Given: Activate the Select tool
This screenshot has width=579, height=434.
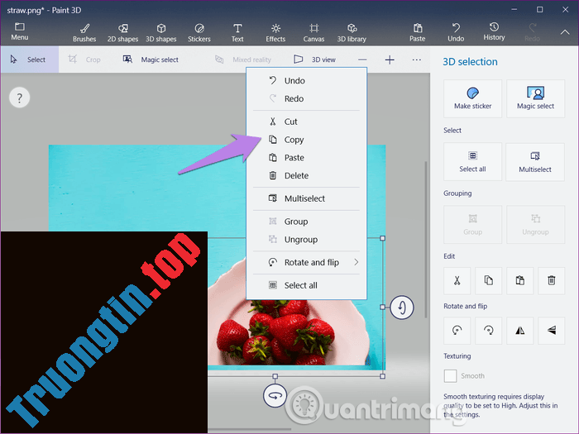Looking at the screenshot, I should (x=29, y=60).
